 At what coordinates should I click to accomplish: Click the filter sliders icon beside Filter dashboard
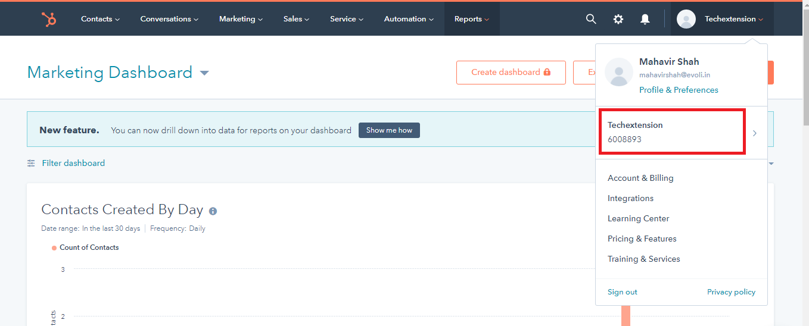click(32, 163)
